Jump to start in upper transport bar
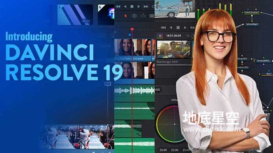Screen dimensions: 273x153 [x=118, y=7]
